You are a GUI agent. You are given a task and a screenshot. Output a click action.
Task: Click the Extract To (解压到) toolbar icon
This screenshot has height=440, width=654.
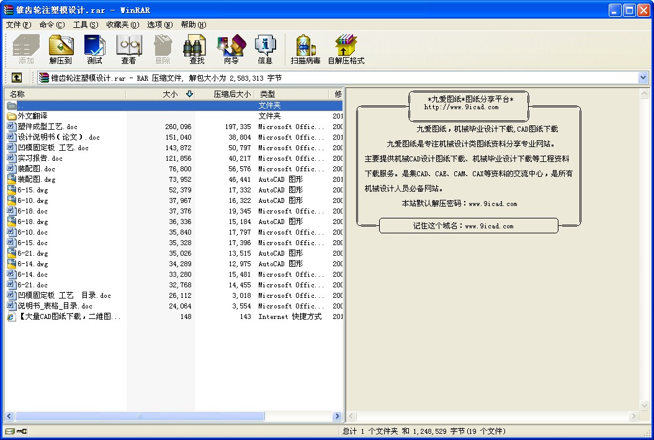61,49
